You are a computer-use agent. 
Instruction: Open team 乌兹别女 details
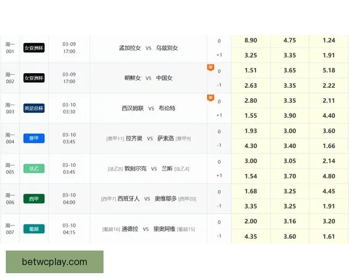[x=167, y=48]
